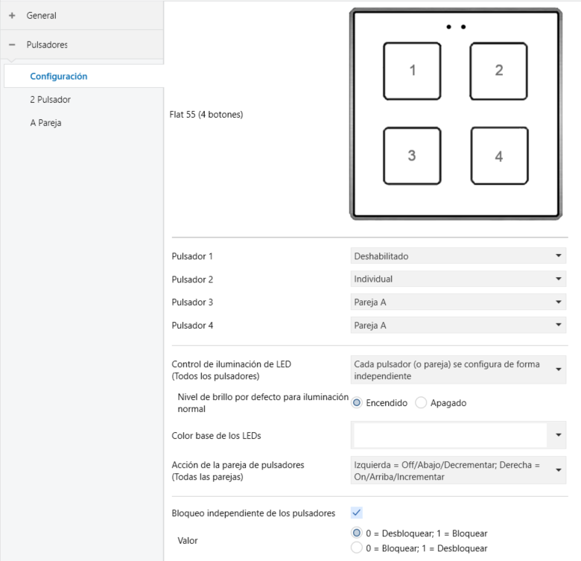
Task: Click button 2 in the device diagram
Action: coord(499,71)
